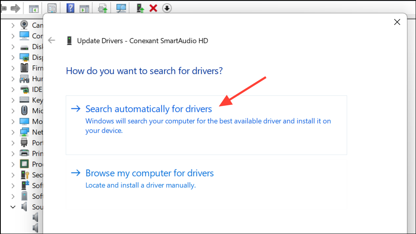The height and width of the screenshot is (234, 416).
Task: Click the red X Uninstall device icon
Action: tap(153, 8)
